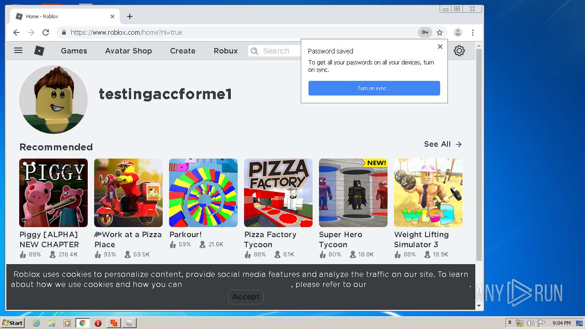Reload the Roblox page
This screenshot has width=585, height=329.
tap(46, 32)
